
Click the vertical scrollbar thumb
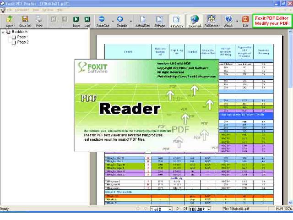[290, 61]
